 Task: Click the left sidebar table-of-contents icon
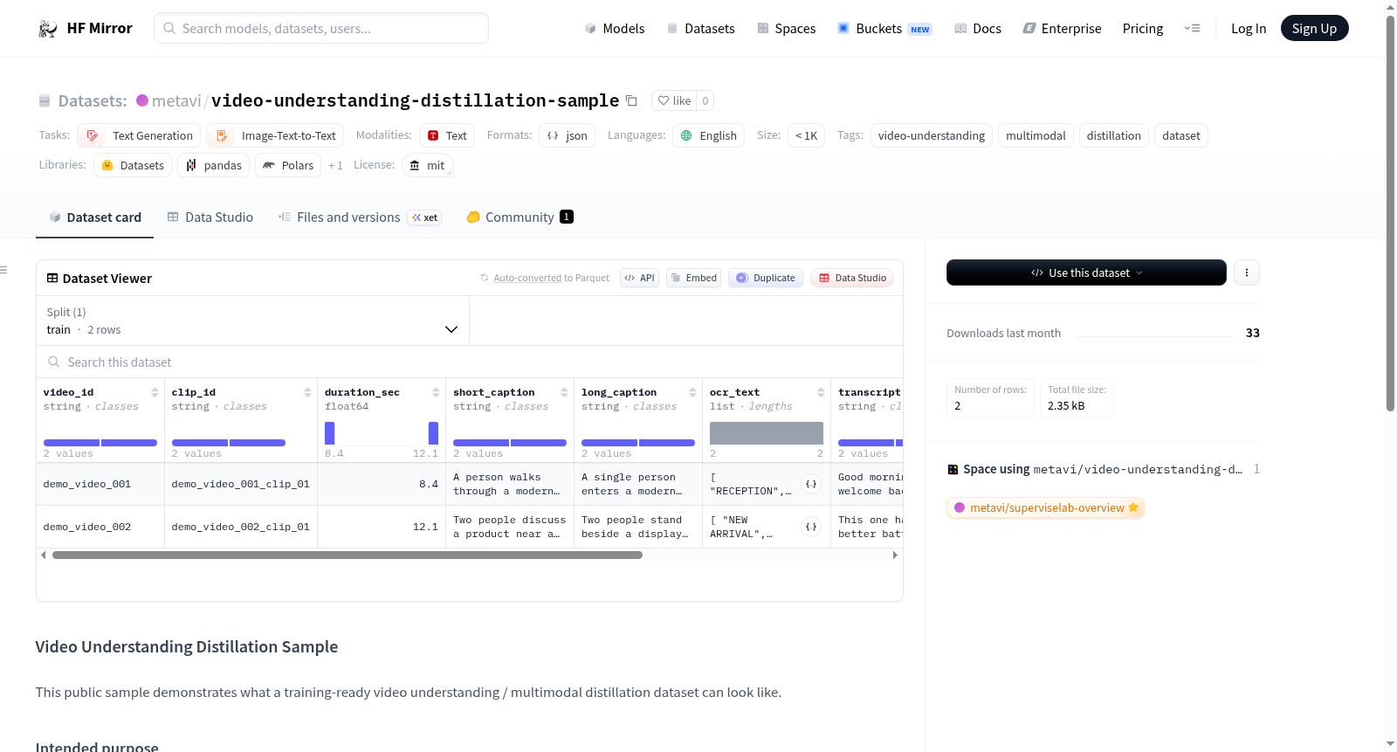click(x=3, y=270)
